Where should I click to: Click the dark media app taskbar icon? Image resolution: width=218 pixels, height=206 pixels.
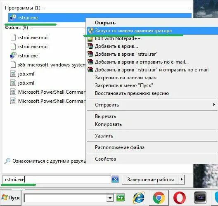(x=200, y=198)
